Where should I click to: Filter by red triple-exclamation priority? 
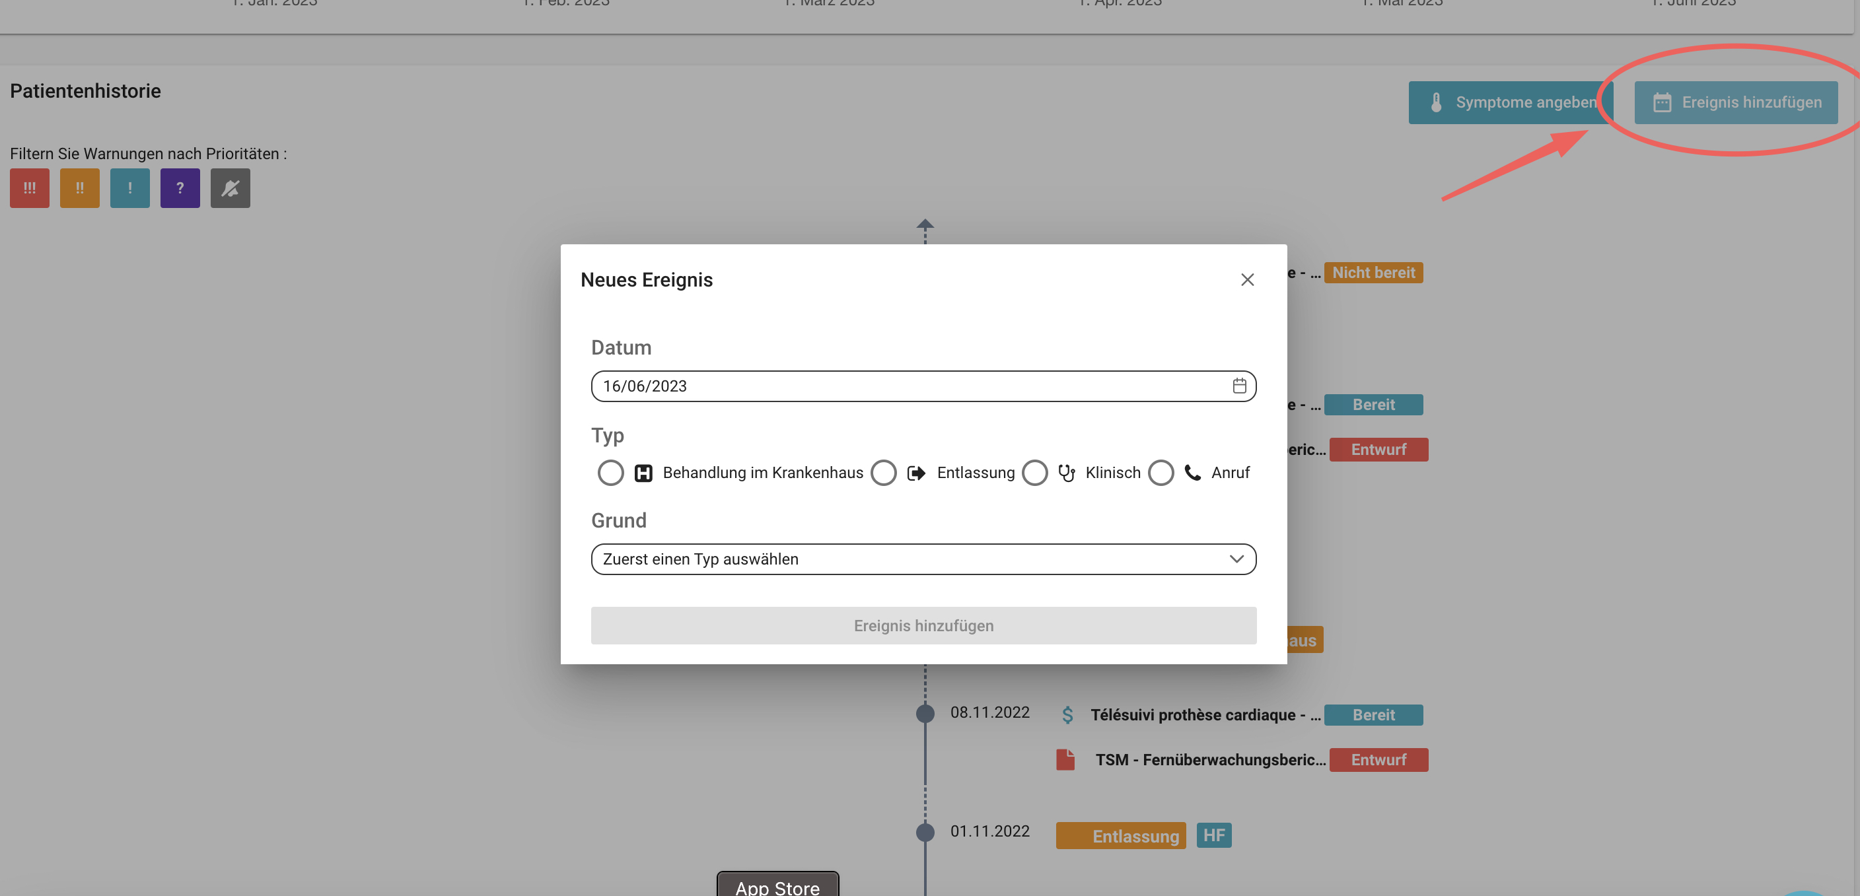(30, 188)
